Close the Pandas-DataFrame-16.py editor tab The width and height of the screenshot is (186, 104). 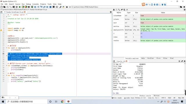tap(25, 12)
